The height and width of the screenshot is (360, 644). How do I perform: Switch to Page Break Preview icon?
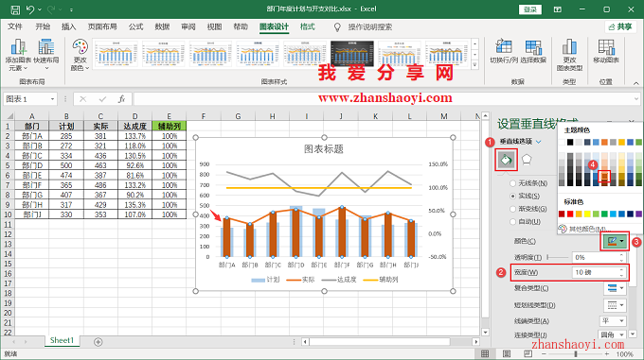click(x=528, y=353)
